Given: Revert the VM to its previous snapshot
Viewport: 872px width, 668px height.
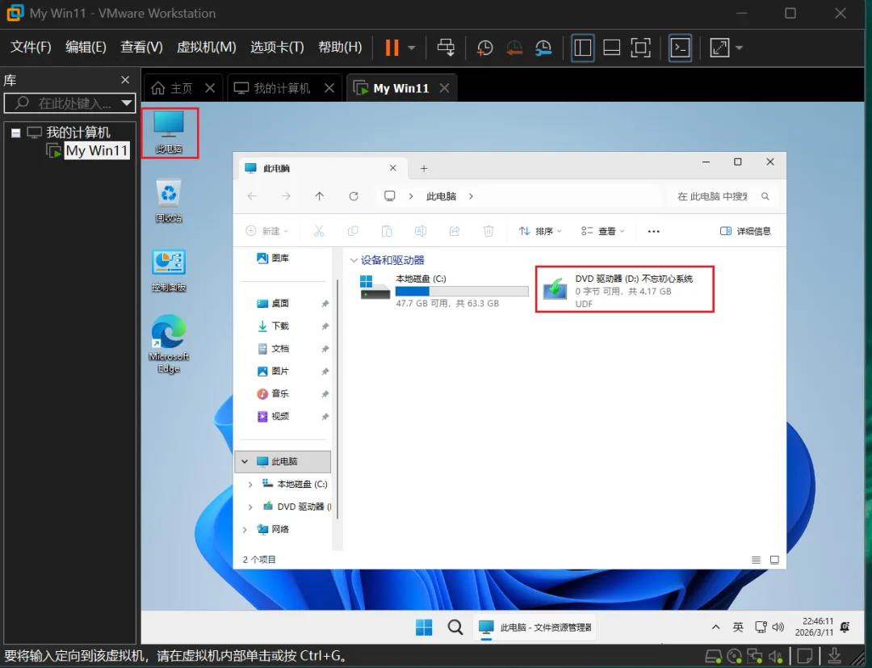Looking at the screenshot, I should [x=514, y=48].
